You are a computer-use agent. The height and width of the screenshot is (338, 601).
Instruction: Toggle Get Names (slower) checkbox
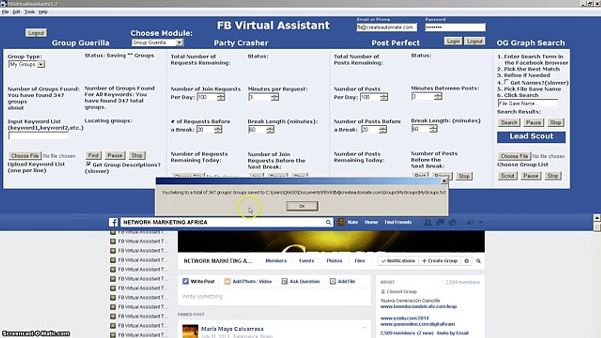tap(507, 82)
